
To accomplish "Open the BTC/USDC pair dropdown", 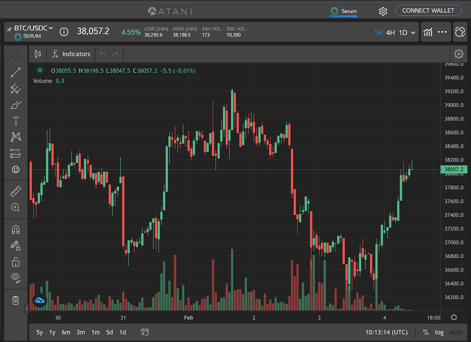I will coord(33,28).
